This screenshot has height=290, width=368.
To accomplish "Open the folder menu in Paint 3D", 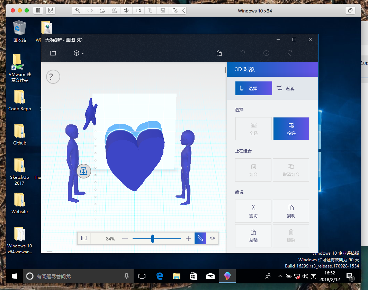I will pyautogui.click(x=53, y=53).
